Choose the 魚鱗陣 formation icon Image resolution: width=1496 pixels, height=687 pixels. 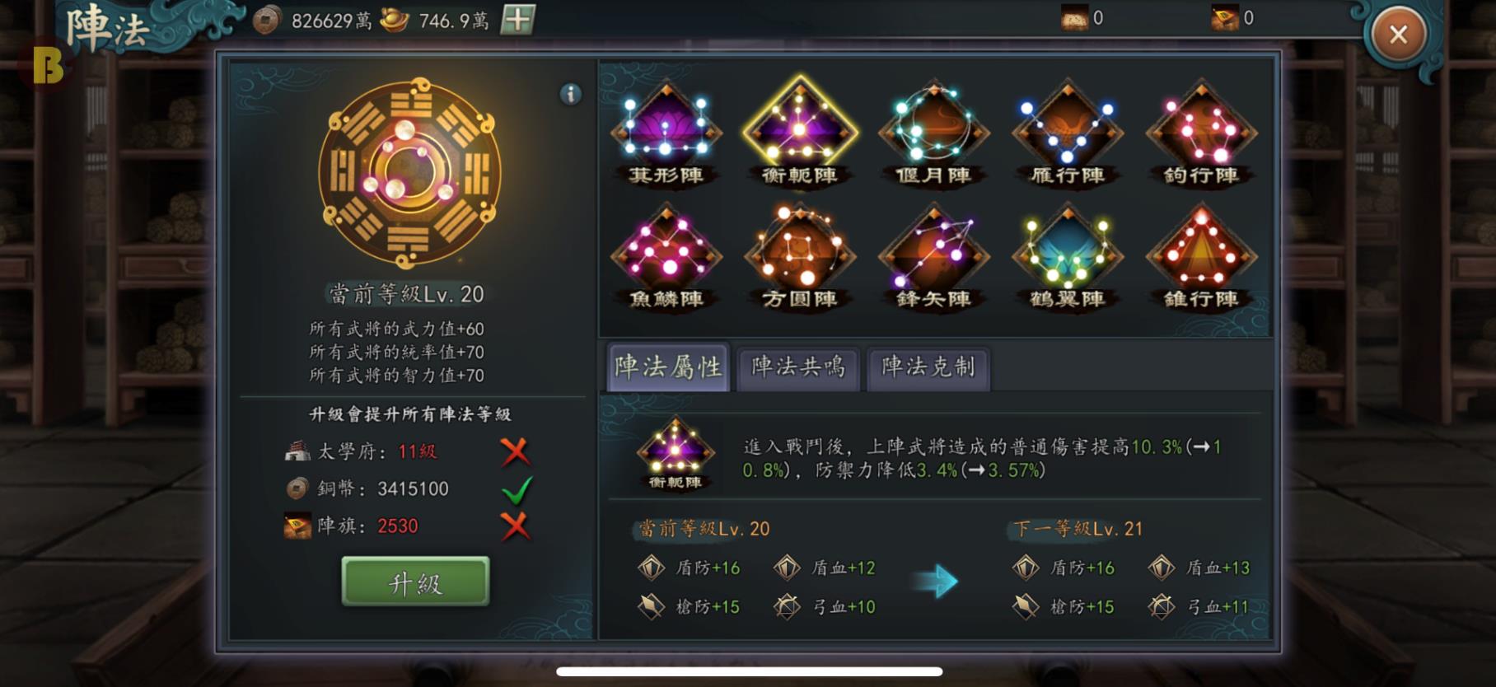pyautogui.click(x=666, y=257)
